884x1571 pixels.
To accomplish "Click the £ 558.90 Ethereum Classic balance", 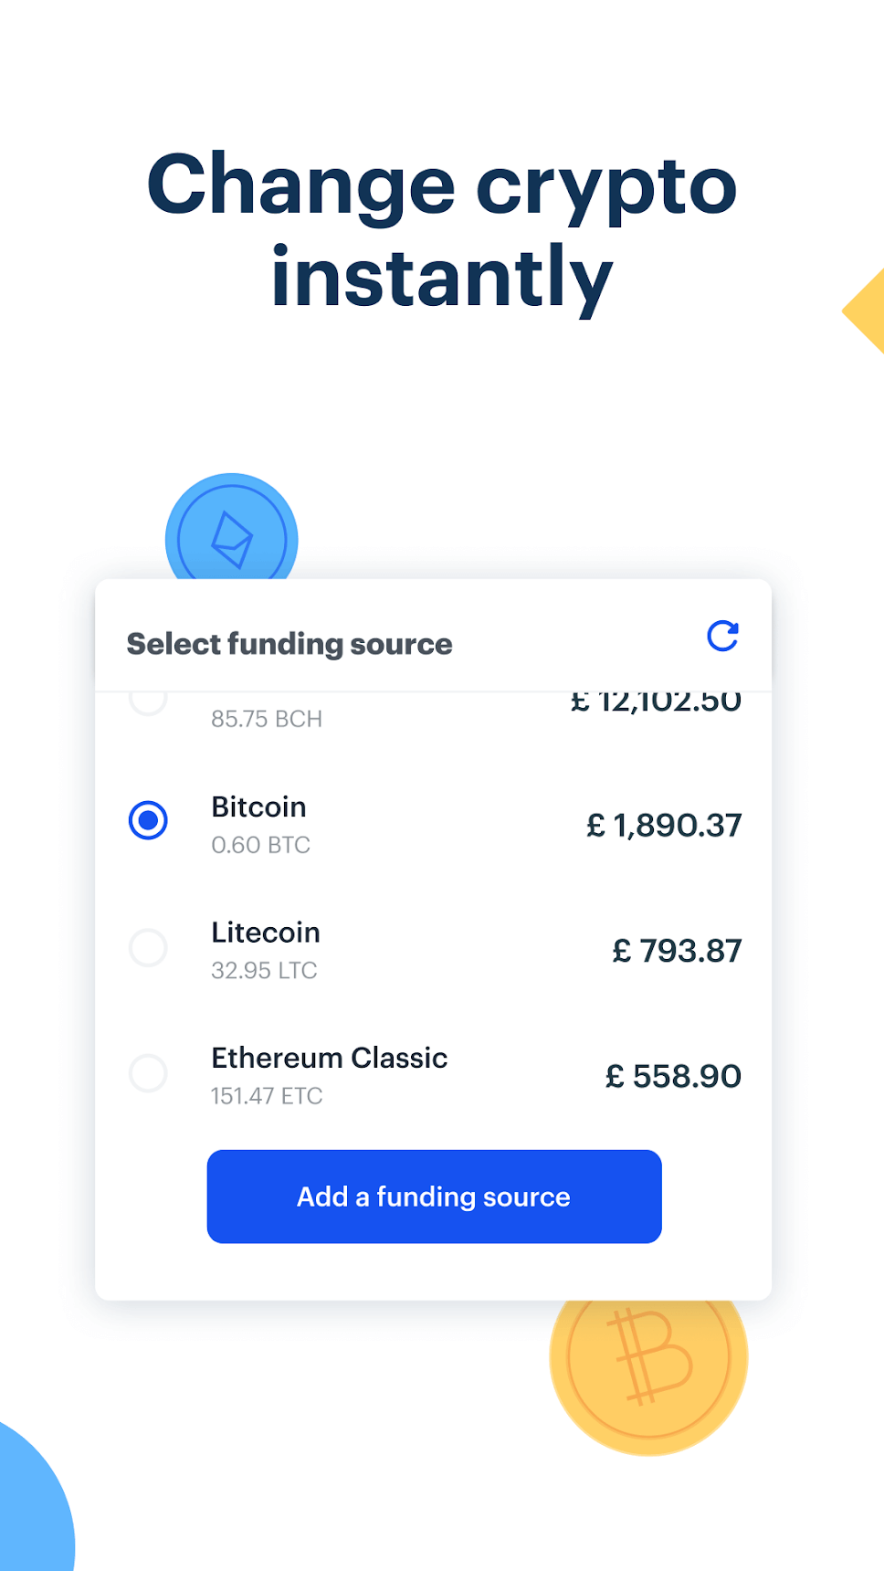I will tap(673, 1076).
